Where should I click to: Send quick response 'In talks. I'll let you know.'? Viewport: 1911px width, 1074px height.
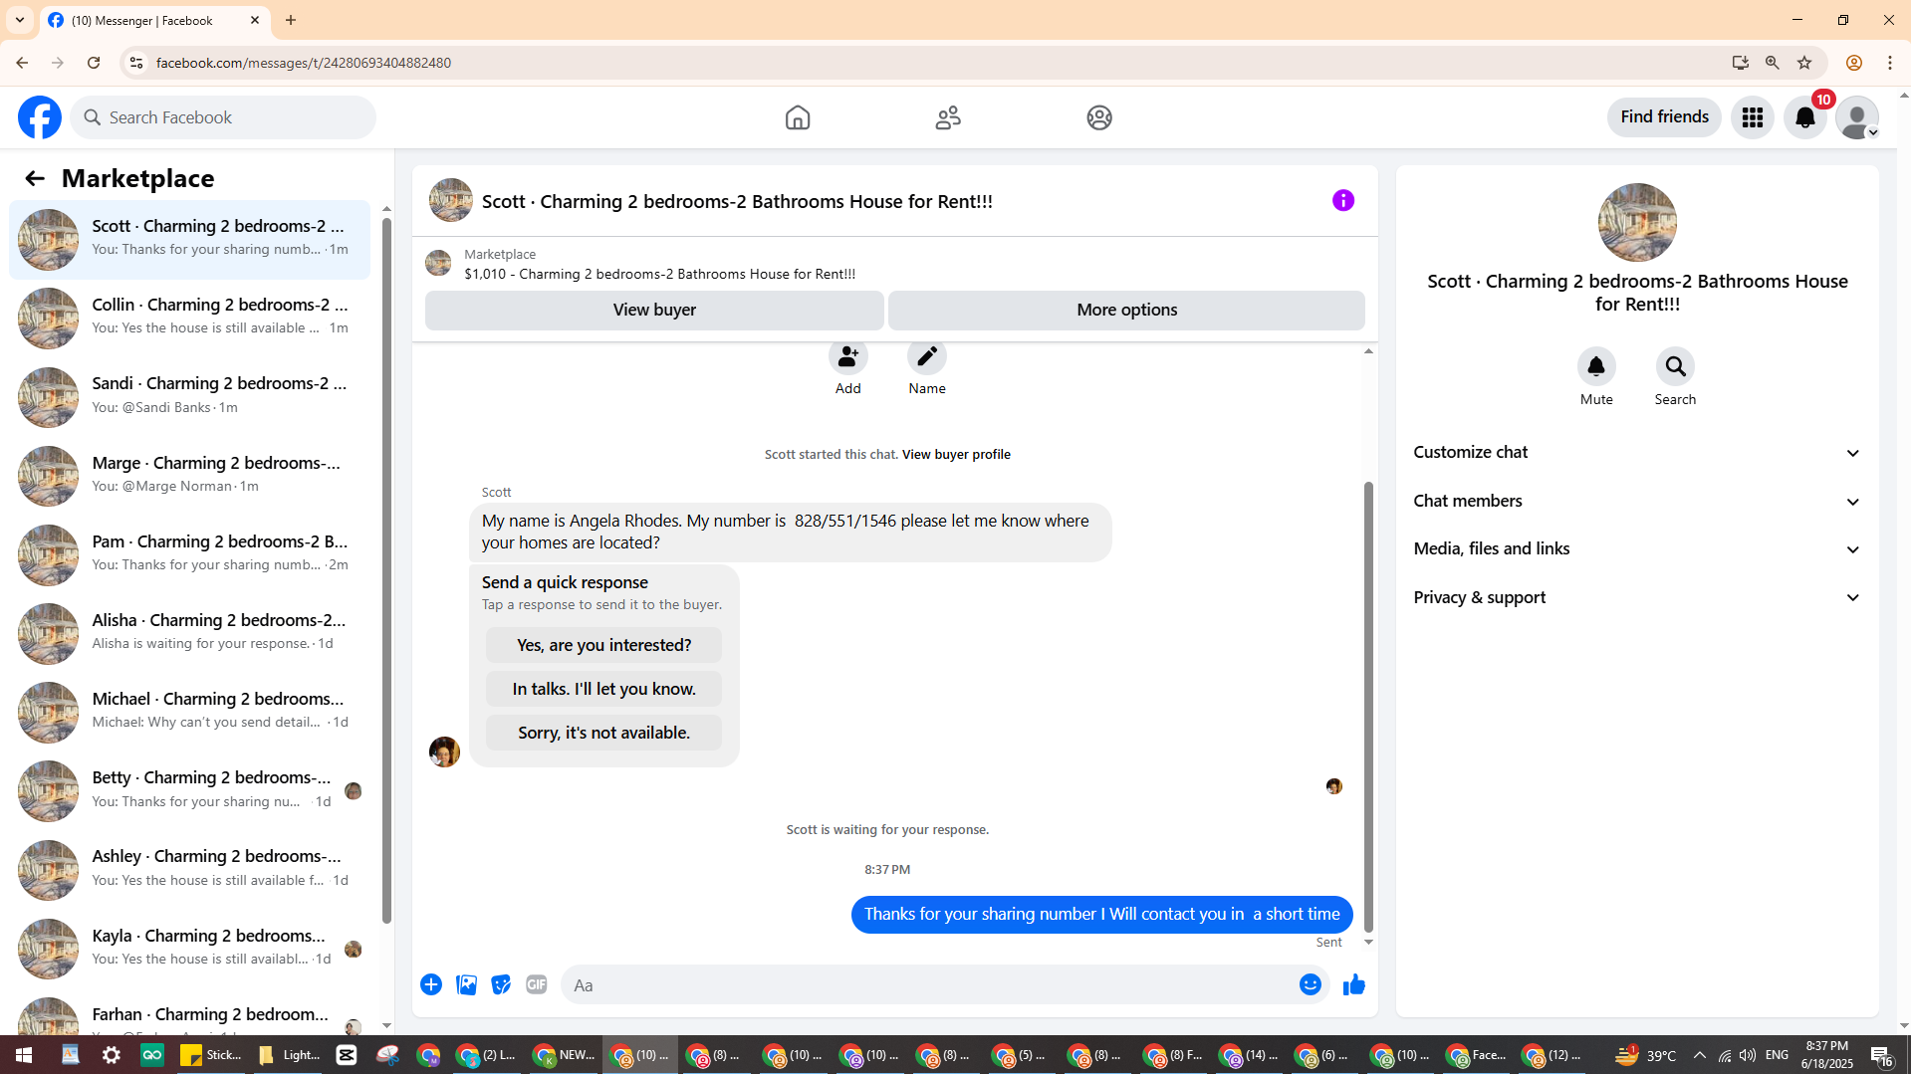pos(603,689)
